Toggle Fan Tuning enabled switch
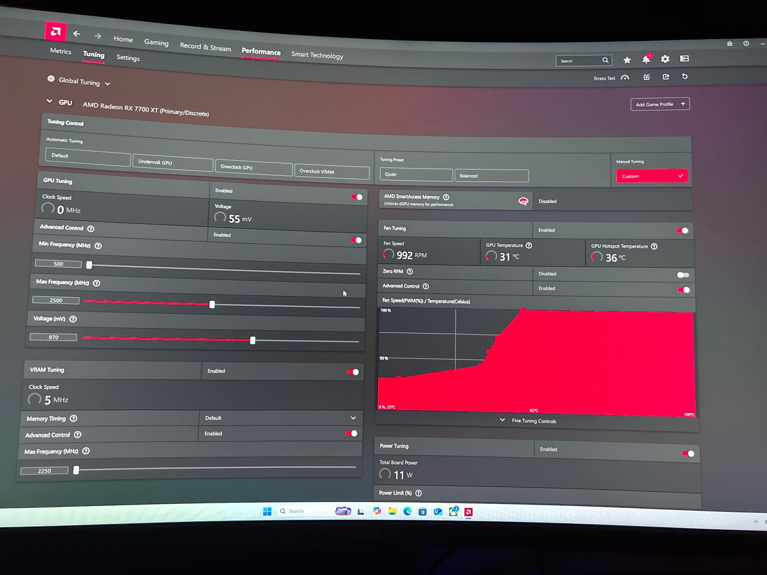Viewport: 767px width, 575px height. [682, 231]
